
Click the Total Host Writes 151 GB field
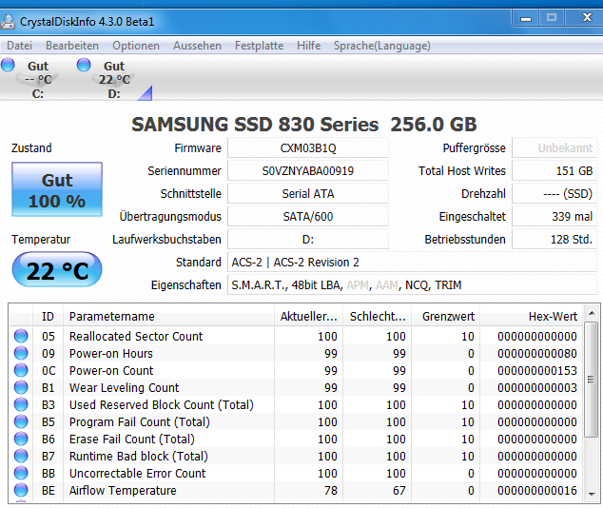pyautogui.click(x=554, y=170)
